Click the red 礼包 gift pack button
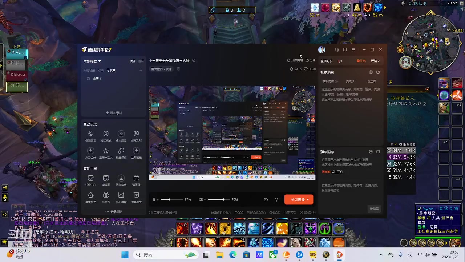Image resolution: width=465 pixels, height=262 pixels. (x=361, y=61)
